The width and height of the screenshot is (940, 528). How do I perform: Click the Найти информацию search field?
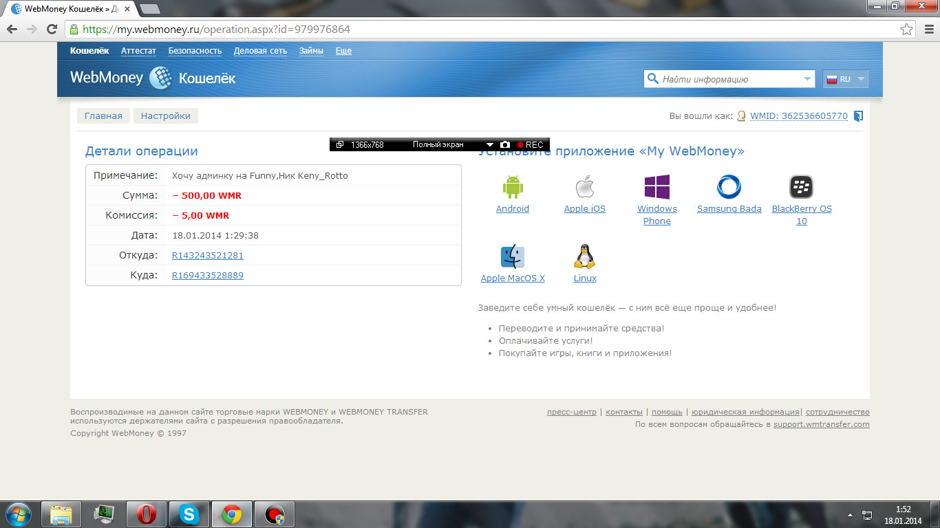pos(731,79)
